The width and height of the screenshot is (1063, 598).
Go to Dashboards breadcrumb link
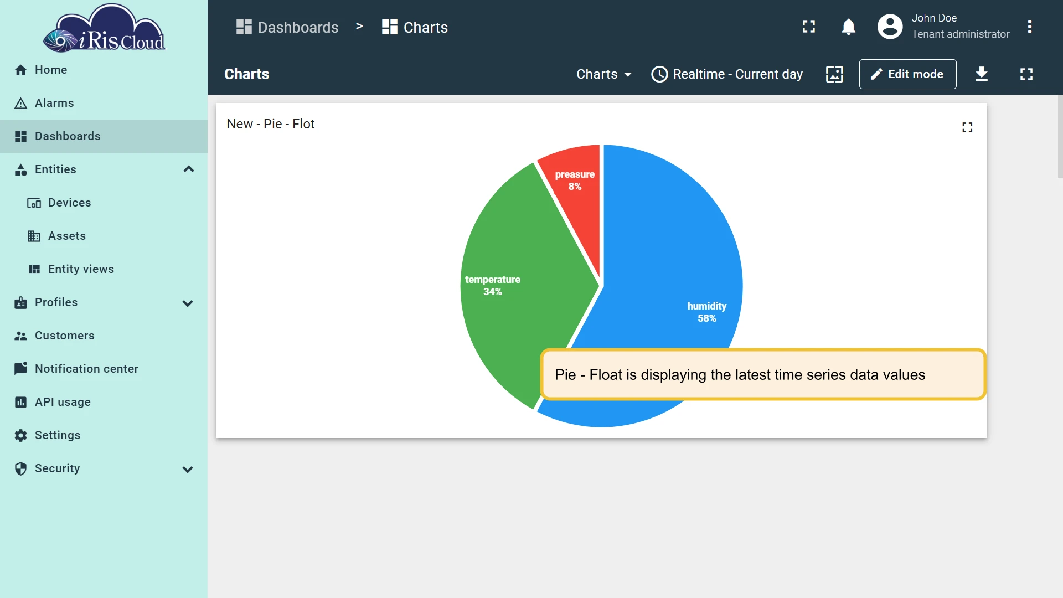(x=287, y=27)
